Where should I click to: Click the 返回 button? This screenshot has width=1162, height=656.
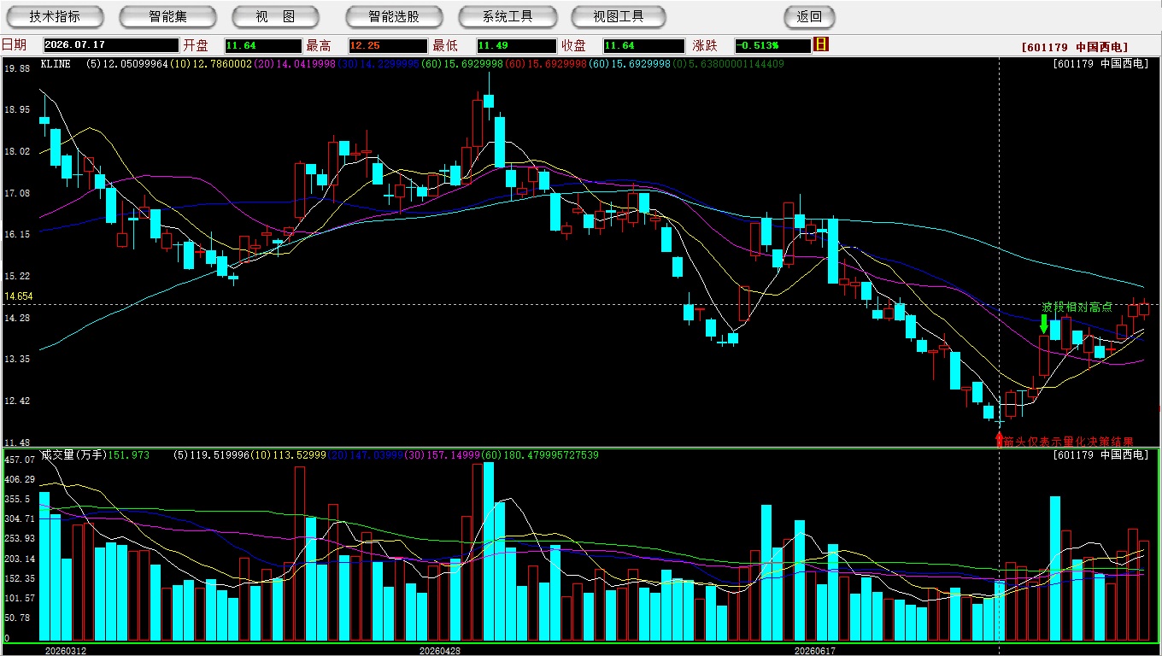[809, 17]
